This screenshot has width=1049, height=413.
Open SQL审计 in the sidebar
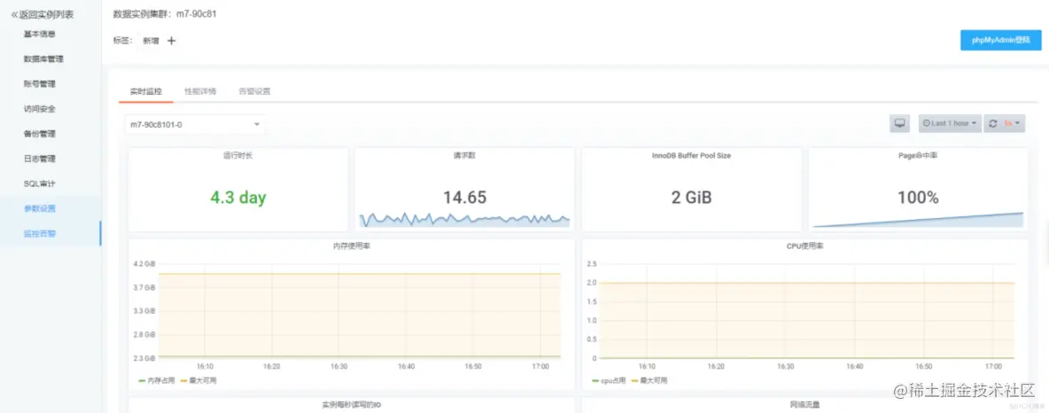click(39, 183)
